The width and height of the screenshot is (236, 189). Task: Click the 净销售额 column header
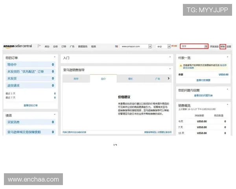coord(199,116)
